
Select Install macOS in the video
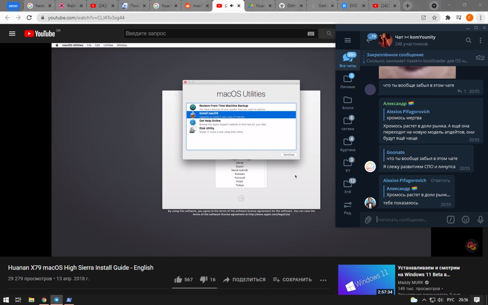coord(241,114)
